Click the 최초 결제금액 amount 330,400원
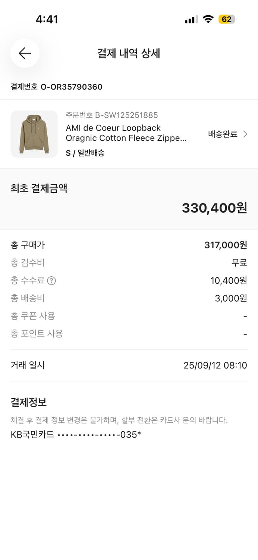The image size is (258, 560). [215, 208]
